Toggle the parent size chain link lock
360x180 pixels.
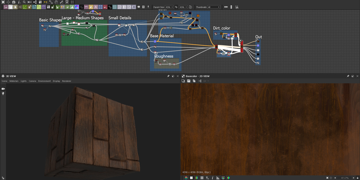(176, 7)
